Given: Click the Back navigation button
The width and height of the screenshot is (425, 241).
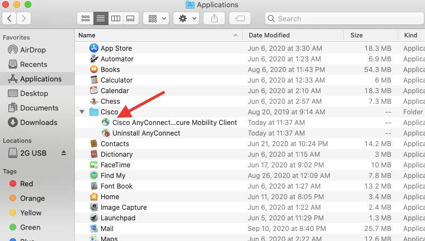Looking at the screenshot, I should [x=10, y=18].
